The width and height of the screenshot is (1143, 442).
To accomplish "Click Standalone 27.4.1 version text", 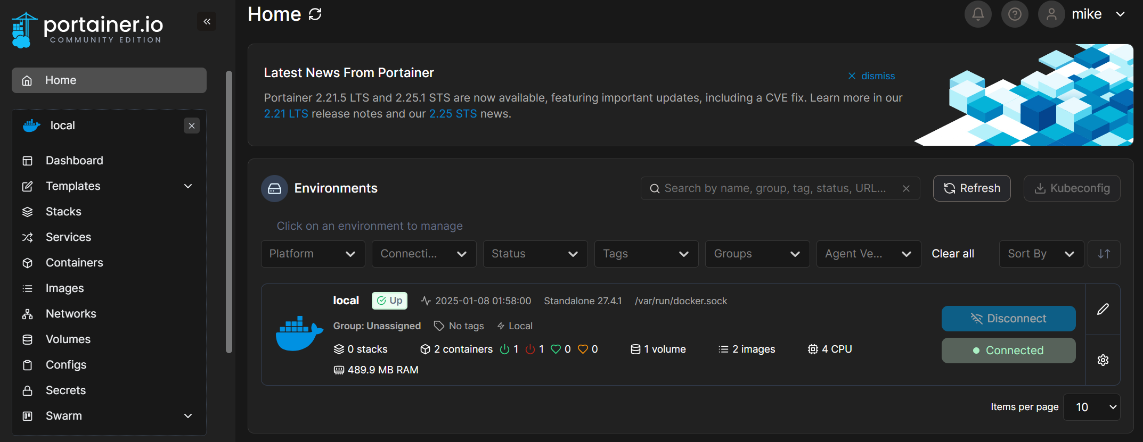I will pos(583,301).
